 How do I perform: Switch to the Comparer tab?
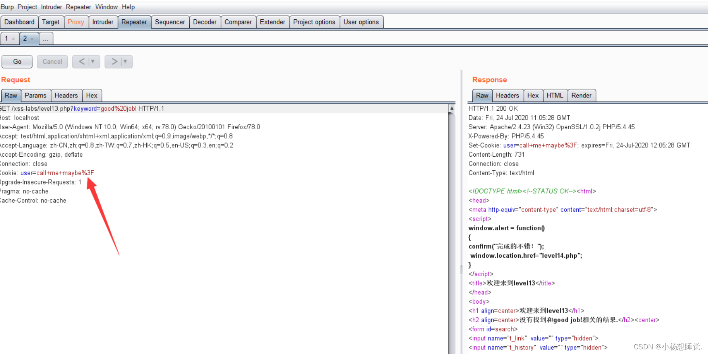[x=238, y=22]
